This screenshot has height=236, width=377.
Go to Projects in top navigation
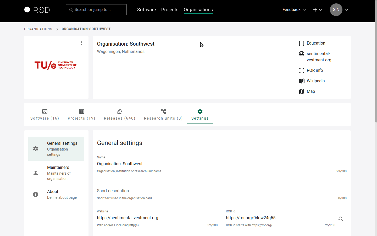[x=170, y=10]
